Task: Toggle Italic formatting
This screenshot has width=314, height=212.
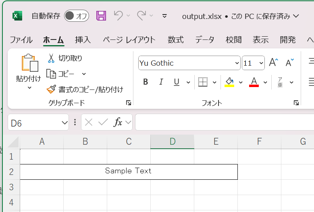Action: click(x=161, y=82)
